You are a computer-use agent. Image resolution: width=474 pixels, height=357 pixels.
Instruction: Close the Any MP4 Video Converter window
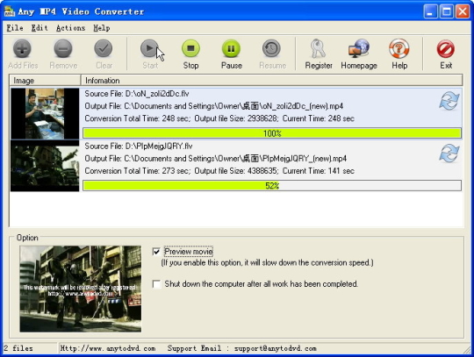pyautogui.click(x=463, y=11)
